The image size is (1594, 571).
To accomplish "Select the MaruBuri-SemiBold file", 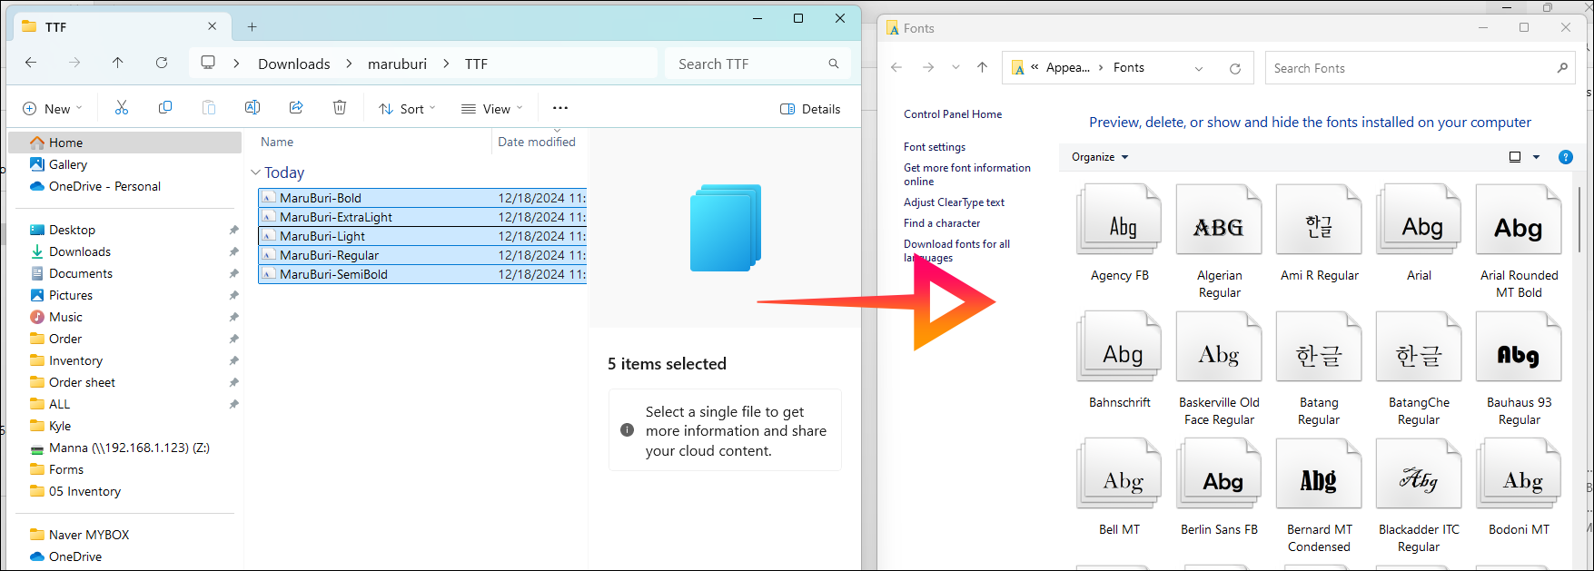I will [422, 274].
